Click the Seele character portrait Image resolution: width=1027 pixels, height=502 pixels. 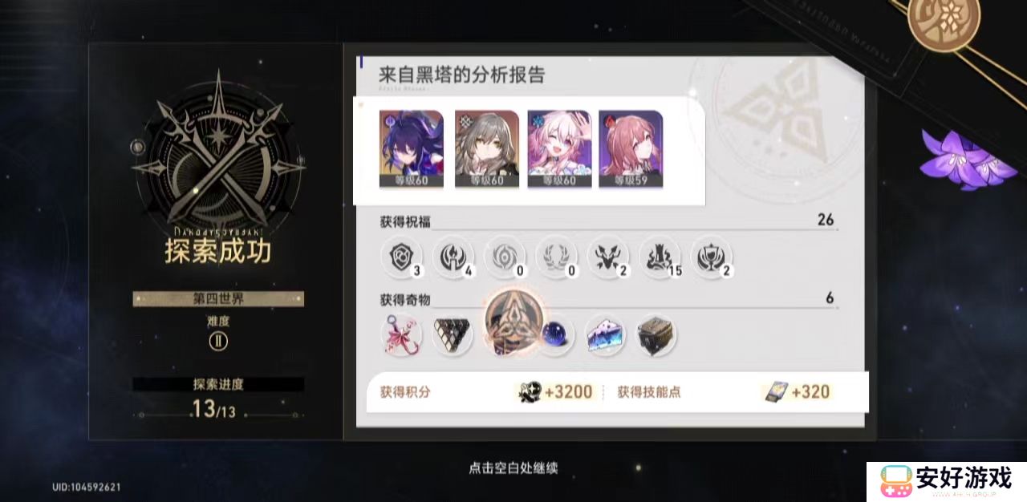tap(411, 149)
